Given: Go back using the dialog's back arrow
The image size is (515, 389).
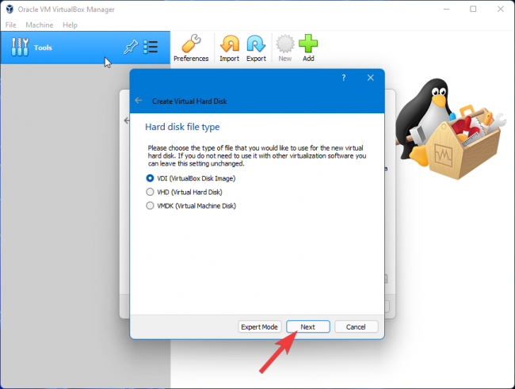Looking at the screenshot, I should tap(139, 101).
